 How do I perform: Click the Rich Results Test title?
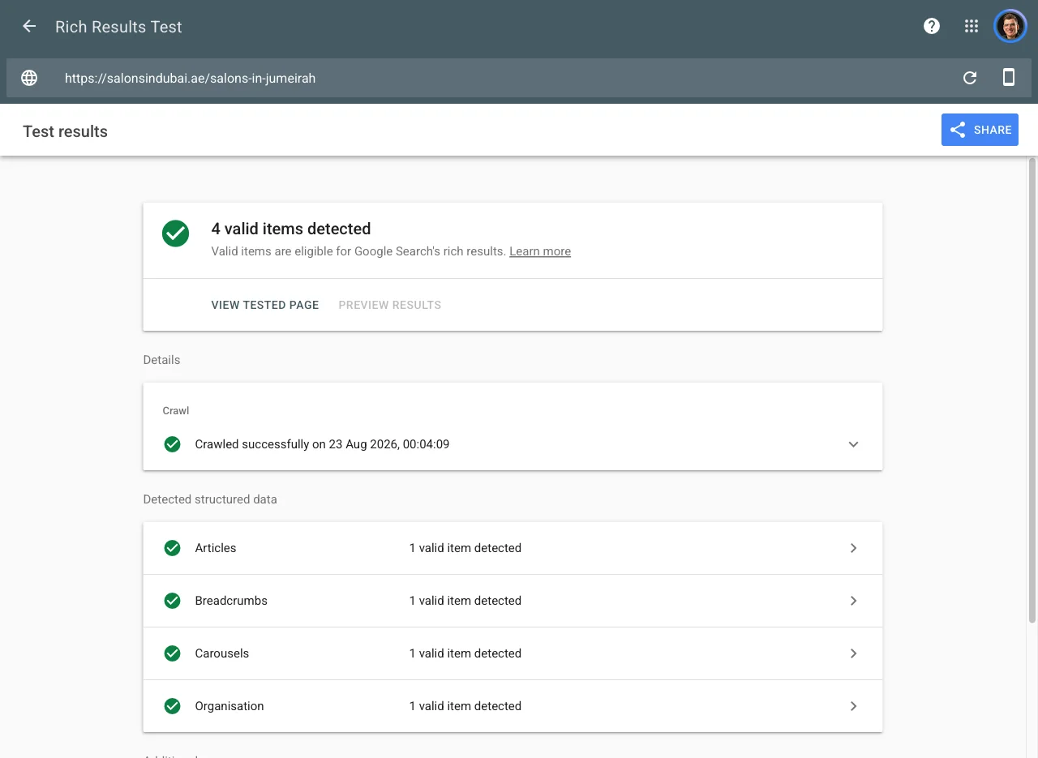(x=118, y=27)
